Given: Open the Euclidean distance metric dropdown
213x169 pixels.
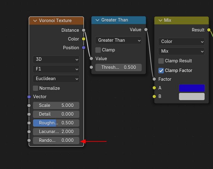Looking at the screenshot, I should [x=56, y=79].
